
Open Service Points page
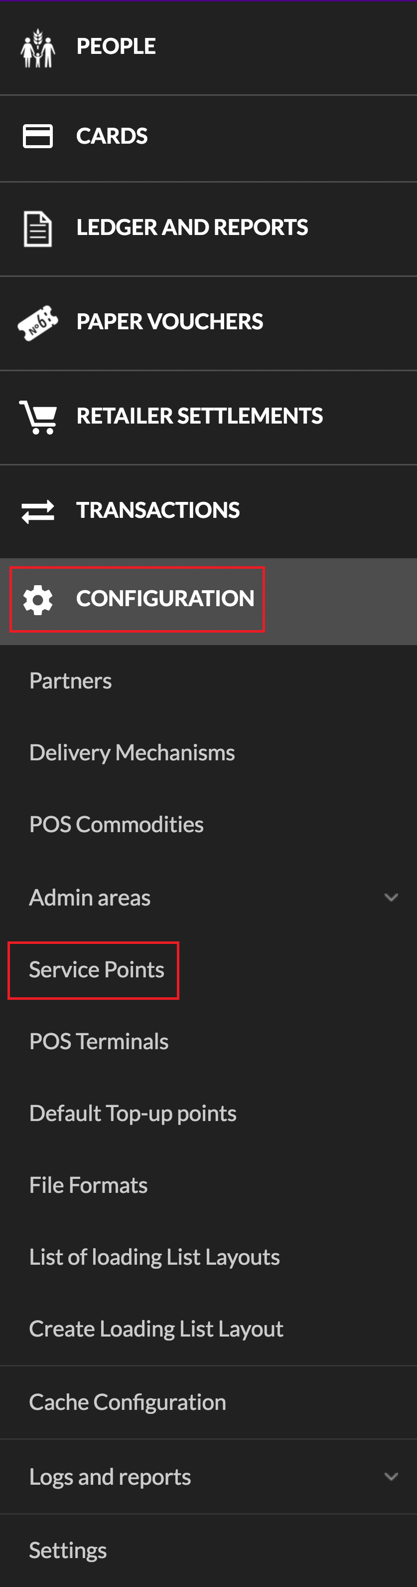point(97,970)
